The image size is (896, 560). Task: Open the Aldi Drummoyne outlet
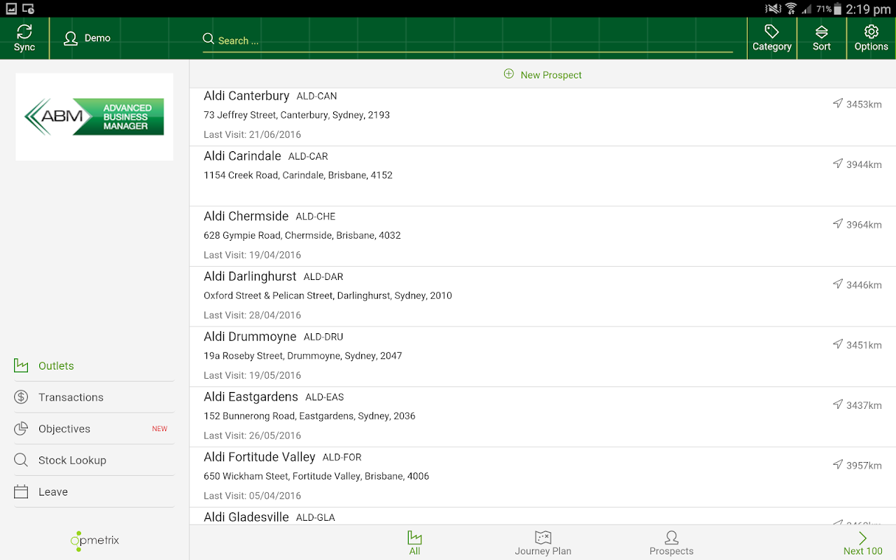pos(542,357)
